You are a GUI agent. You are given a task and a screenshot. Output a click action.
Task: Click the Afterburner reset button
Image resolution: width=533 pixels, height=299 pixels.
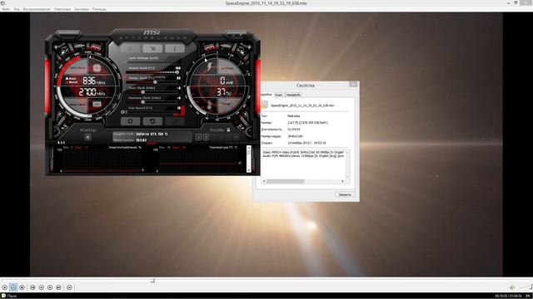pyautogui.click(x=152, y=121)
